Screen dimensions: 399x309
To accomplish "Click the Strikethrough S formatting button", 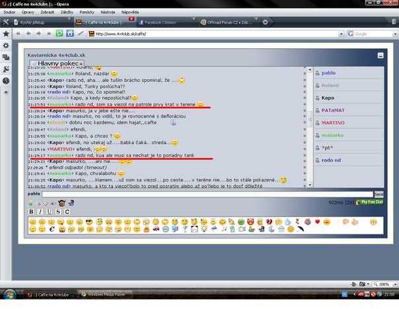I will pos(58,211).
